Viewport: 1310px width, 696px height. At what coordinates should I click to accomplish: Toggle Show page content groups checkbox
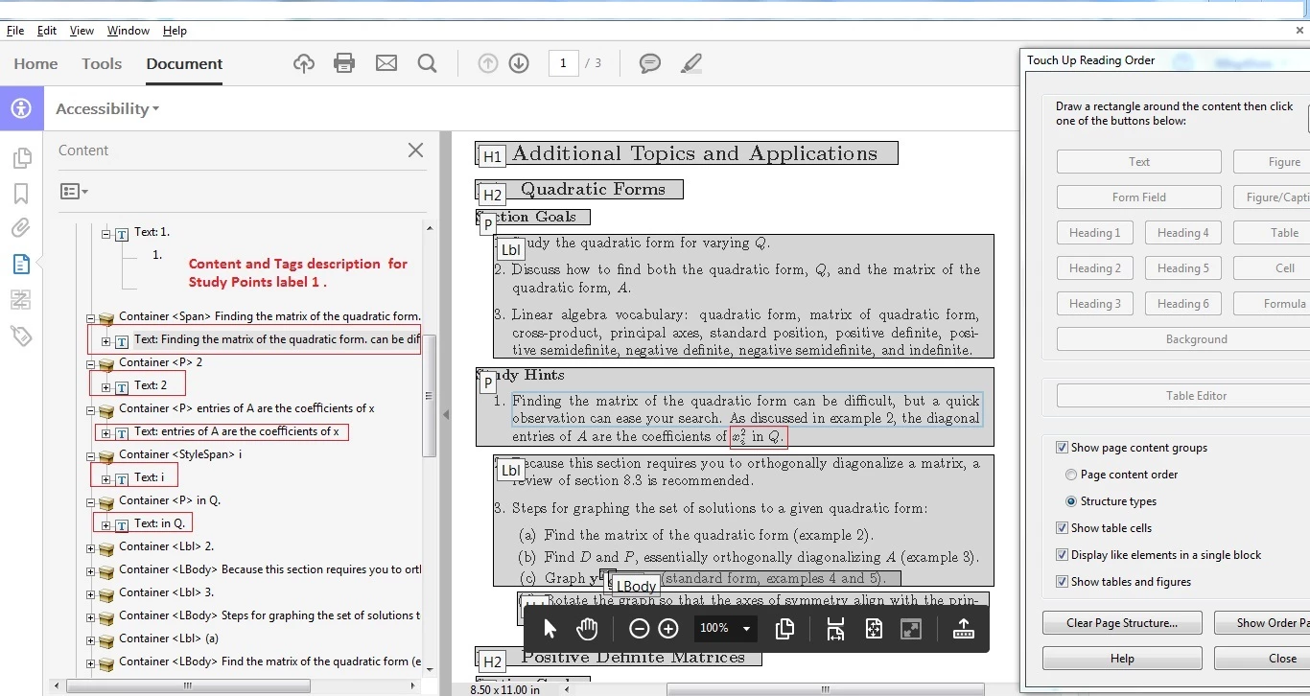click(x=1062, y=448)
